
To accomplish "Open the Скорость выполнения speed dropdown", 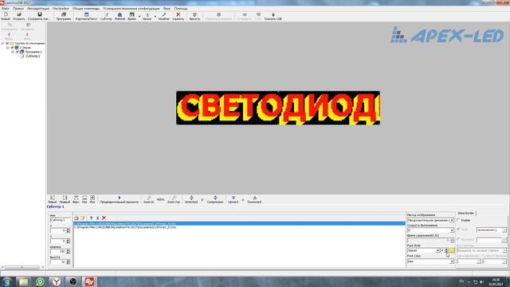I will click(x=452, y=230).
